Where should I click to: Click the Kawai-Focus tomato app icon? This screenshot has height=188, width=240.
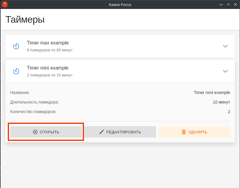click(5, 4)
